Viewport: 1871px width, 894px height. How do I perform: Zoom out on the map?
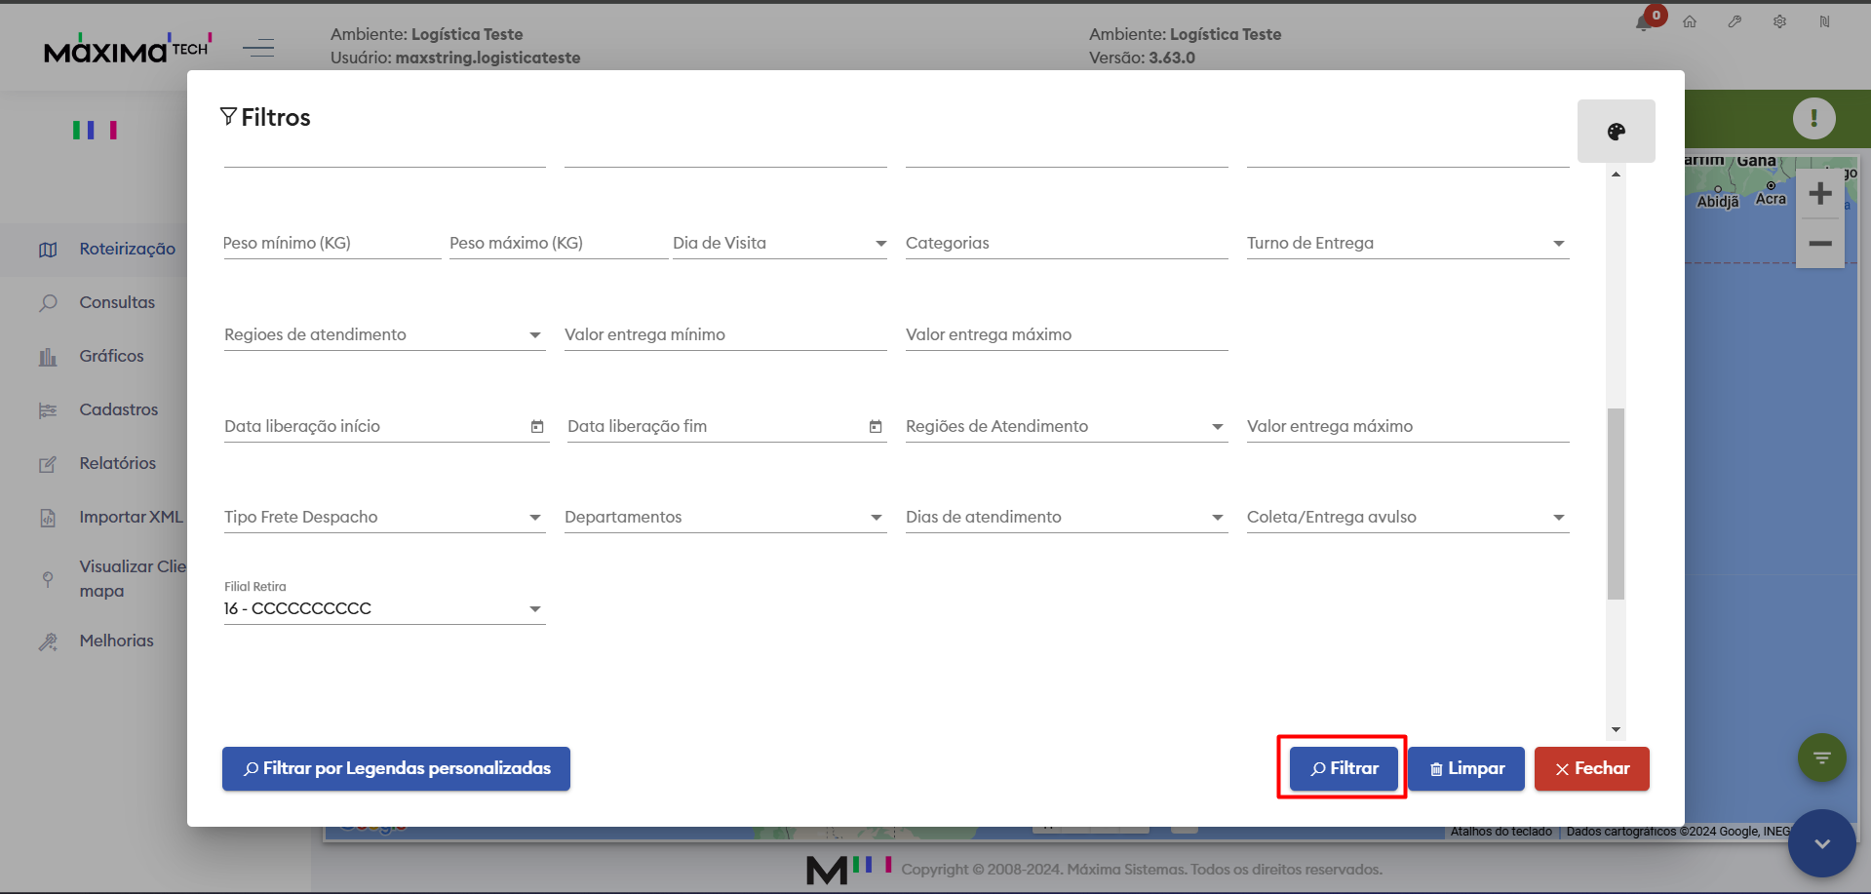coord(1819,243)
